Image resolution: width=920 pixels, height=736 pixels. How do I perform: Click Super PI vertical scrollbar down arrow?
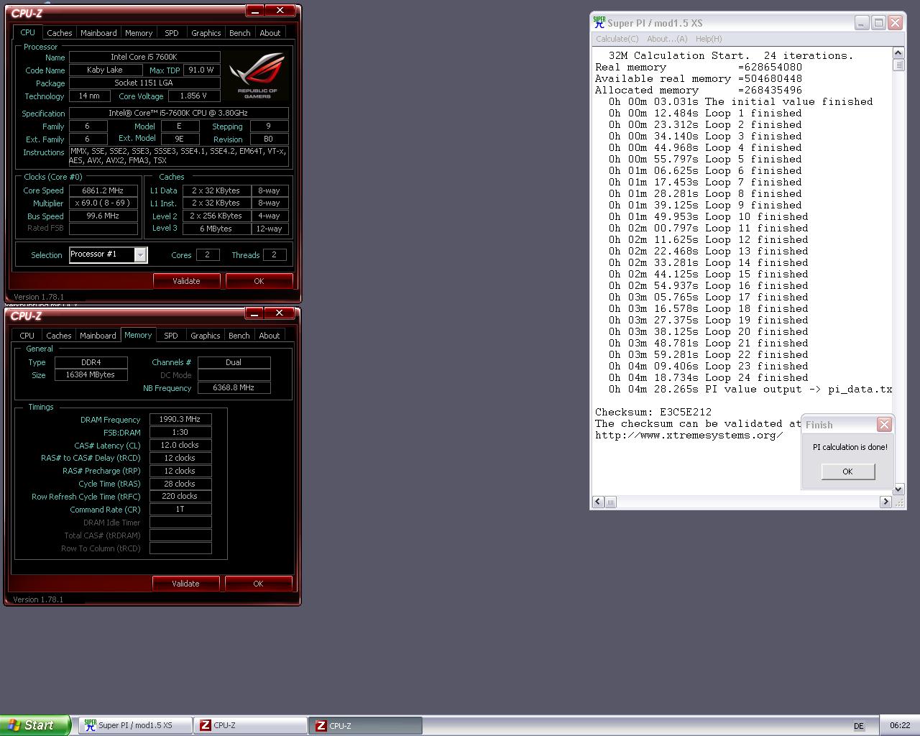click(898, 489)
